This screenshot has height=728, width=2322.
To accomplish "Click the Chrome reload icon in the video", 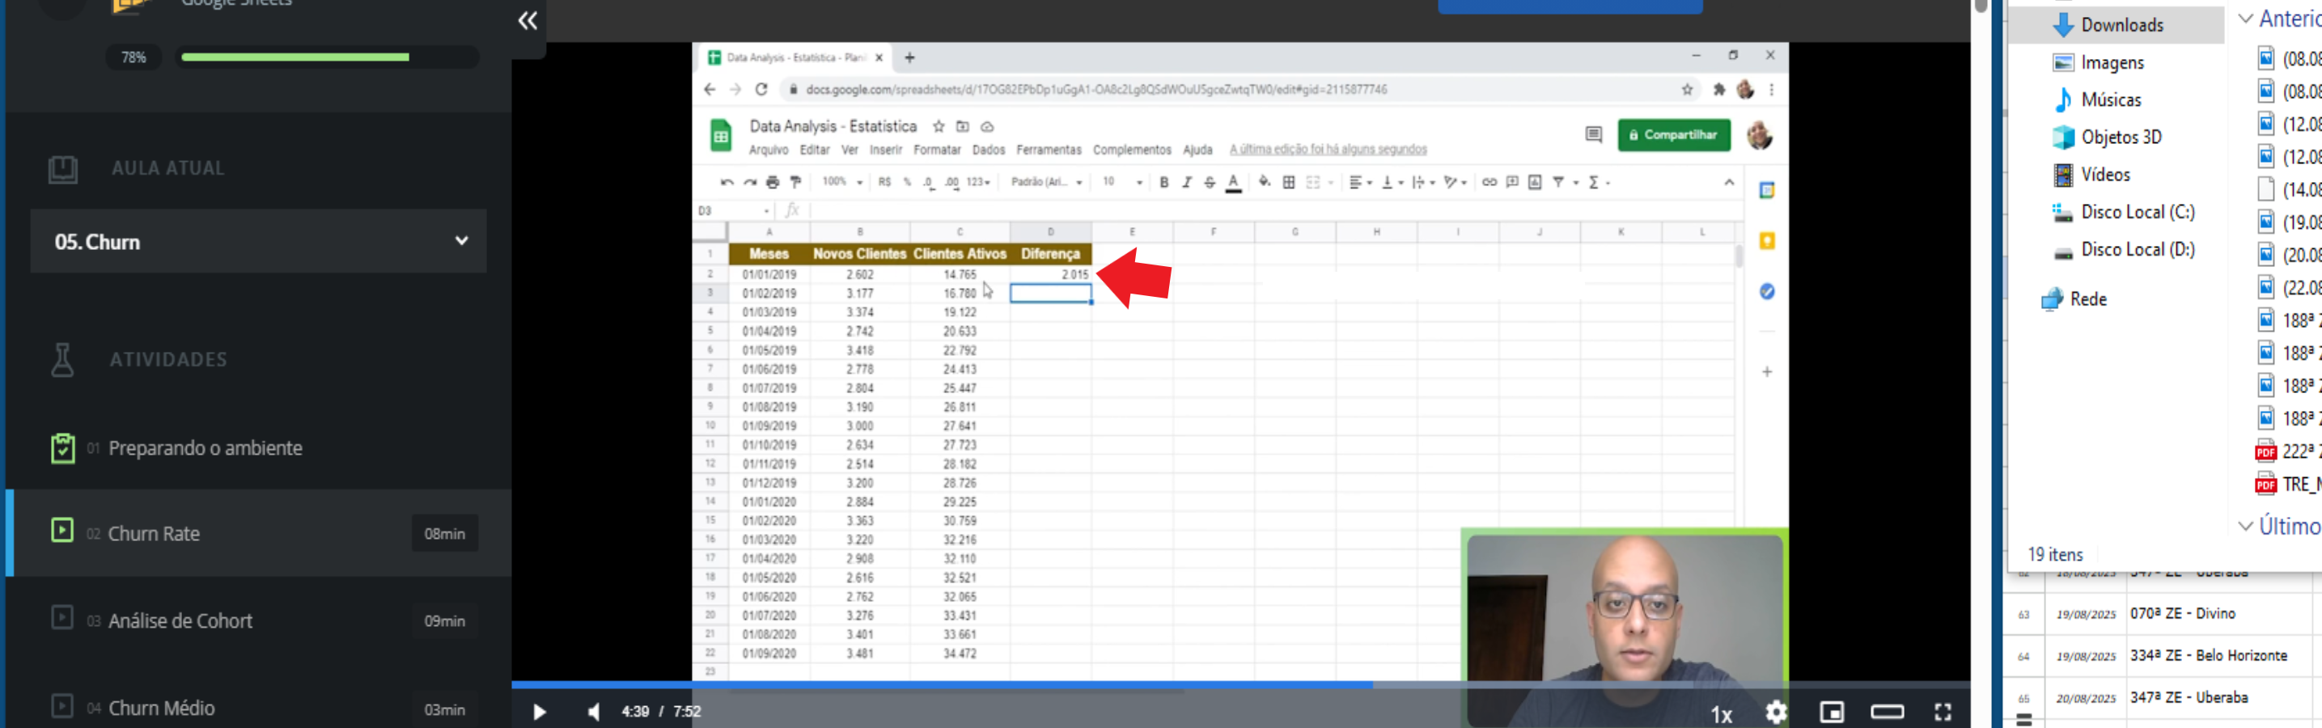I will click(761, 89).
